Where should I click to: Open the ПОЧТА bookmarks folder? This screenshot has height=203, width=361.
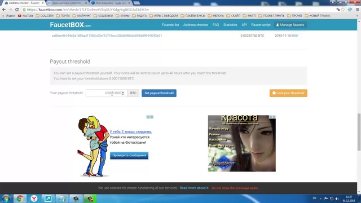coord(63,16)
